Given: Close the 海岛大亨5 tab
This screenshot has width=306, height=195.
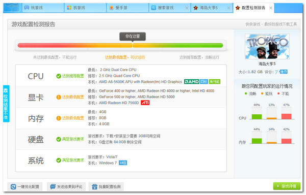Looking at the screenshot, I should click(229, 8).
